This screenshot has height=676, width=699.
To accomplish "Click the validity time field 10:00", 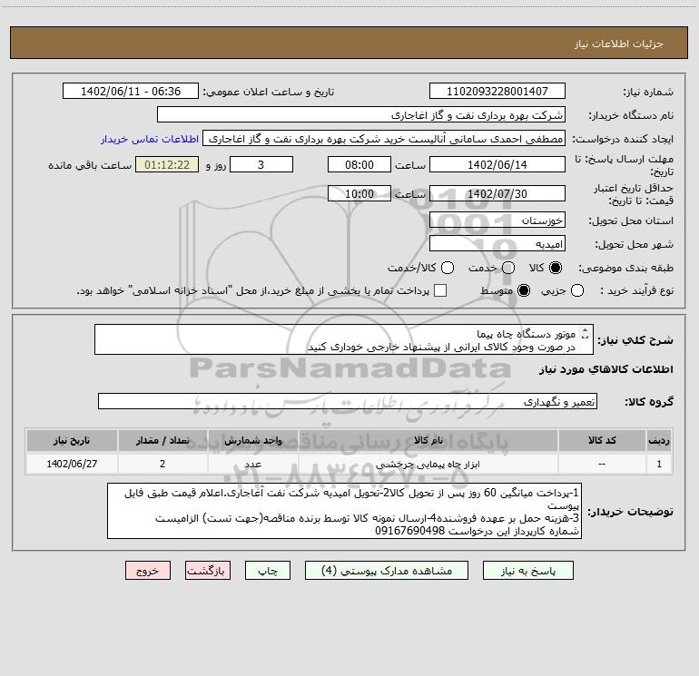I will 359,193.
